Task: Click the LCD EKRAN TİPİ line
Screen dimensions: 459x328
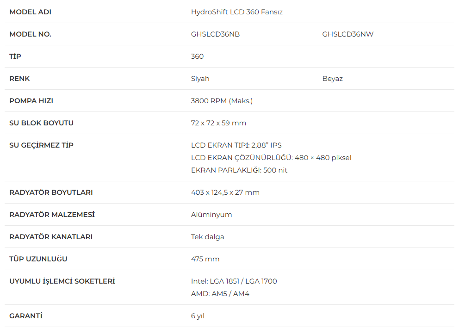Action: [x=236, y=145]
